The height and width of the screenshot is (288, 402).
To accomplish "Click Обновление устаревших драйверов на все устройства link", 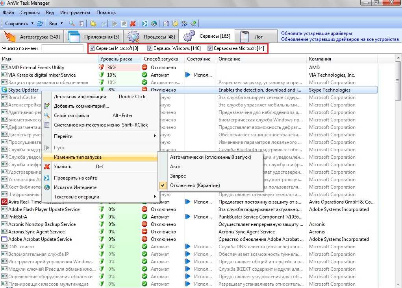I will 340,39.
